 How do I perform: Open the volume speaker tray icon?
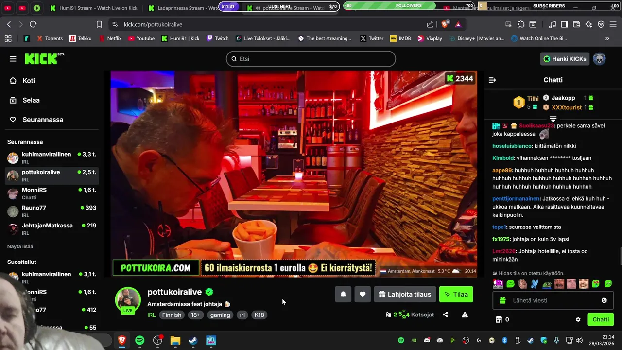pos(579,340)
